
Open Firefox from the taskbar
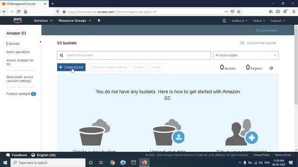coord(144,163)
